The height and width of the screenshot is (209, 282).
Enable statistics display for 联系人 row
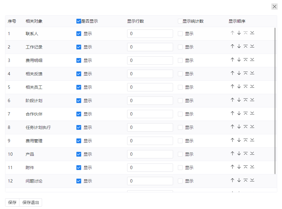(180, 34)
